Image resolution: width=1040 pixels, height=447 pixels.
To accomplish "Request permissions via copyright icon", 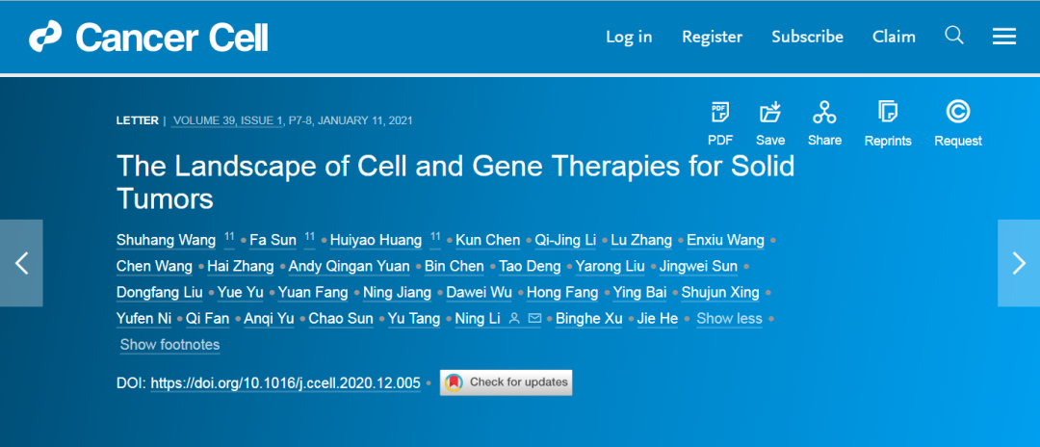I will tap(958, 124).
